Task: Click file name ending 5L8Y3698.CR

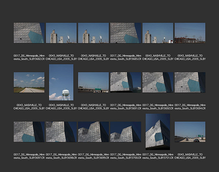Action: [x=61, y=156]
